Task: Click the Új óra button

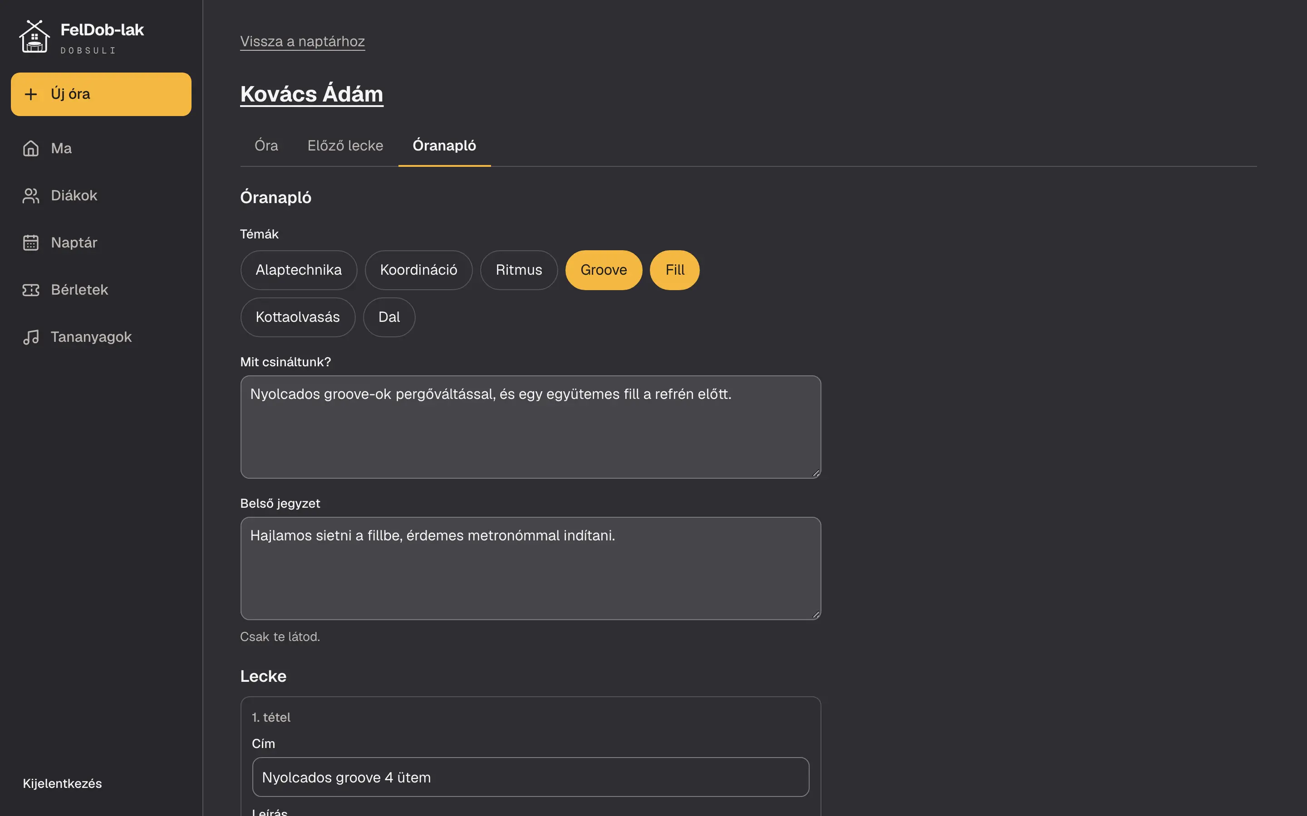Action: click(x=101, y=94)
